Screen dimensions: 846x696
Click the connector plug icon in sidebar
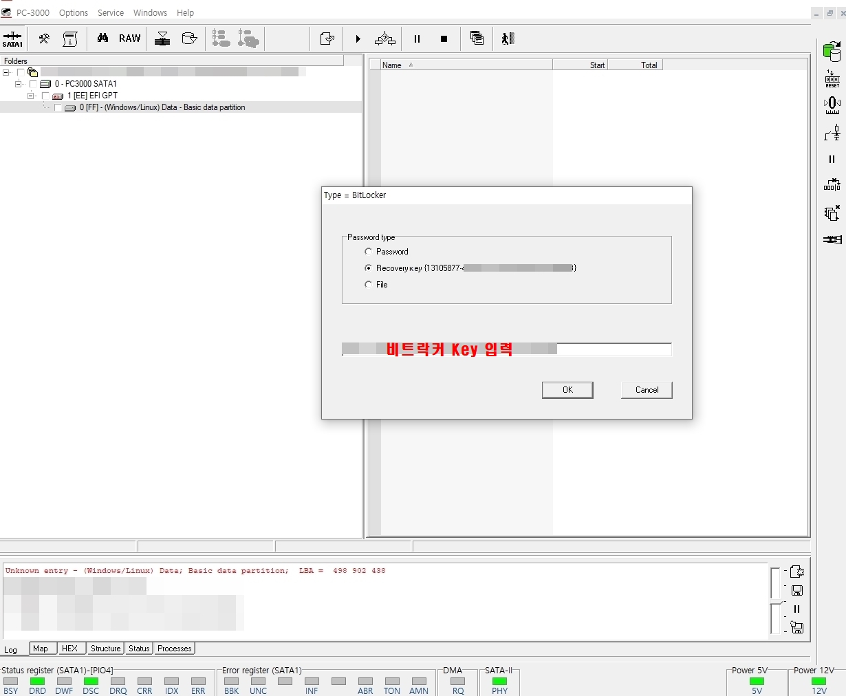point(832,239)
